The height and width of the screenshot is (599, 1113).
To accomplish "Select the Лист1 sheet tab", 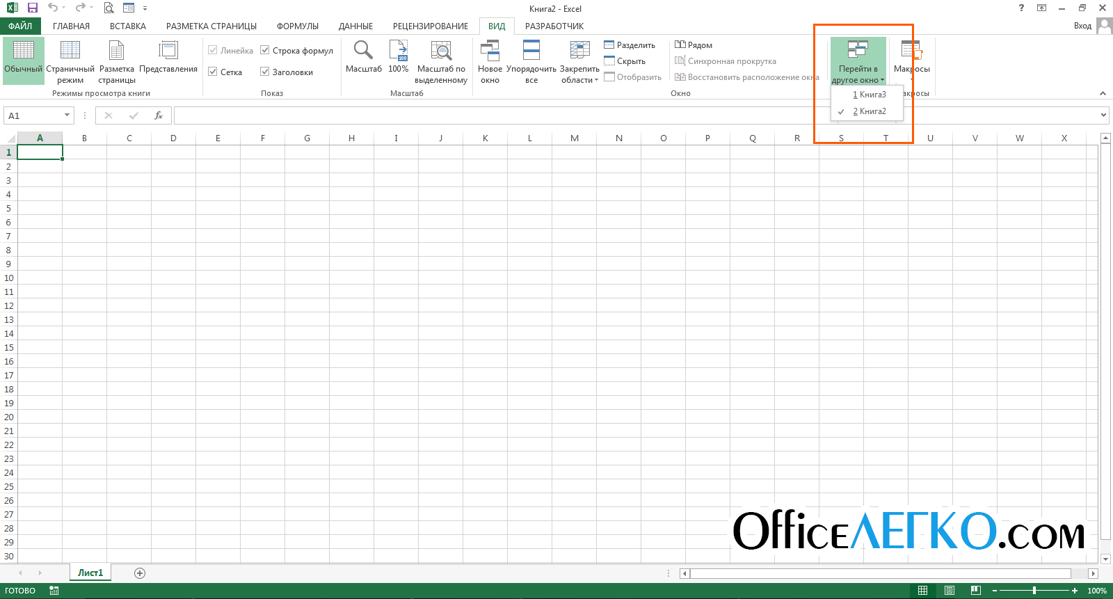I will pos(90,573).
